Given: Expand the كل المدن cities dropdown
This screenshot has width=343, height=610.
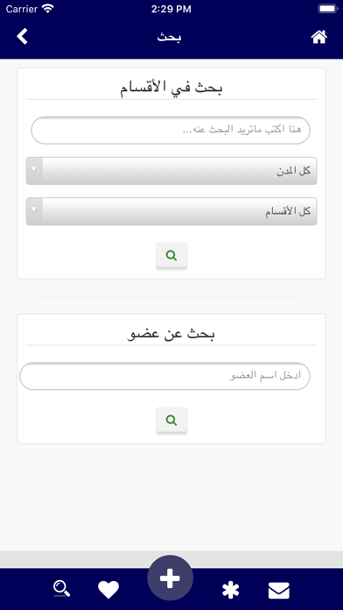Looking at the screenshot, I should [171, 171].
